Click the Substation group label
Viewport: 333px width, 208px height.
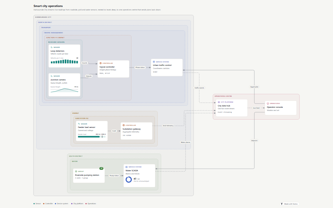(82, 118)
